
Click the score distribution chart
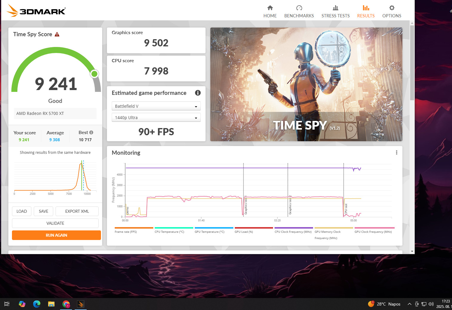coord(55,177)
